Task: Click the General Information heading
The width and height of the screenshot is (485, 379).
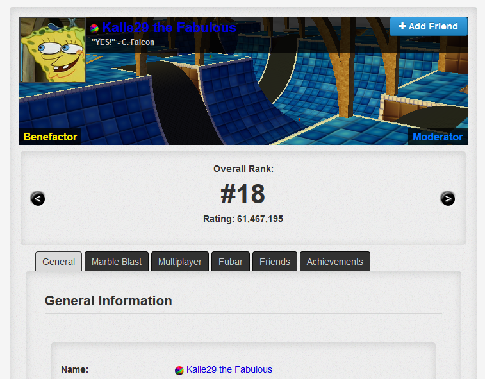Action: click(x=108, y=301)
